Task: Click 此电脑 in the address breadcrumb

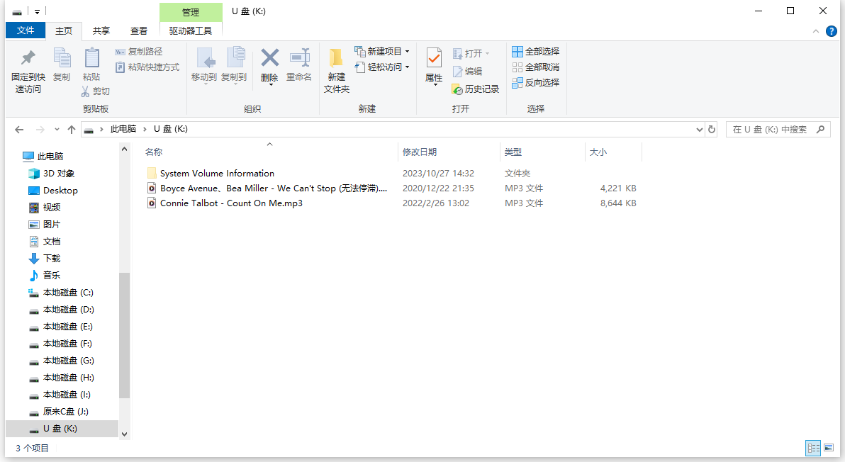Action: (x=123, y=129)
